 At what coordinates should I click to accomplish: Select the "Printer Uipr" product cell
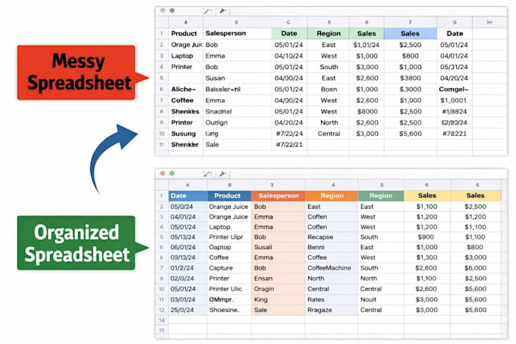(x=229, y=237)
